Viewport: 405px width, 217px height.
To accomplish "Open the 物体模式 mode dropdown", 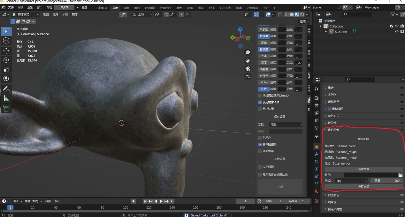I will pyautogui.click(x=26, y=14).
